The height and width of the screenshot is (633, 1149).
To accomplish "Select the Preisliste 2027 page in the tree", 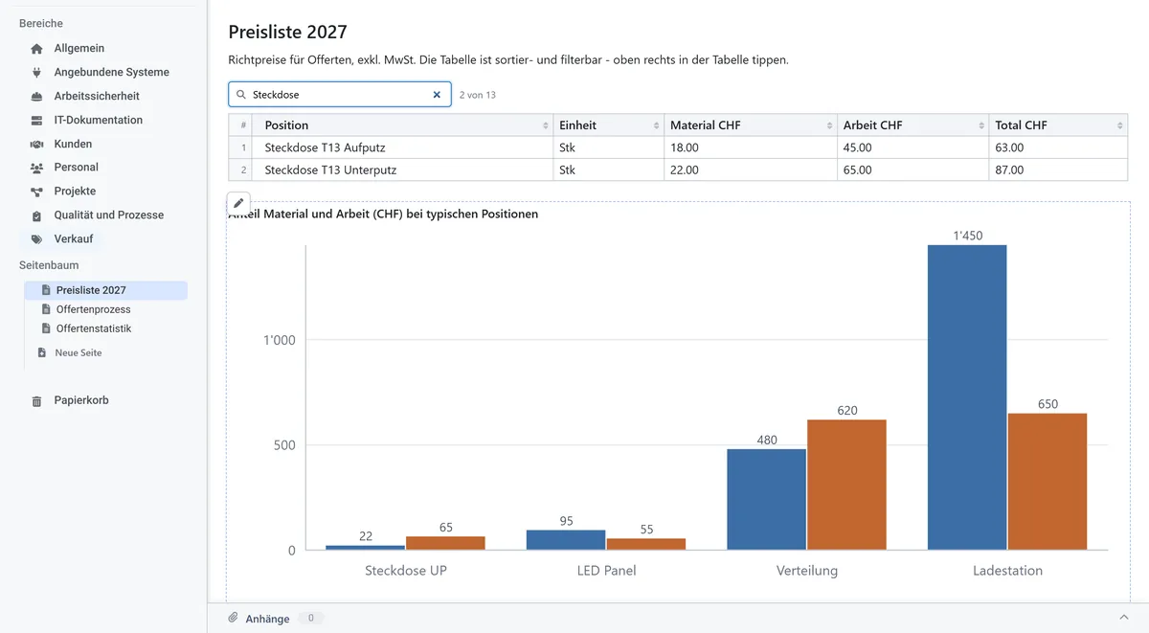I will coord(105,290).
